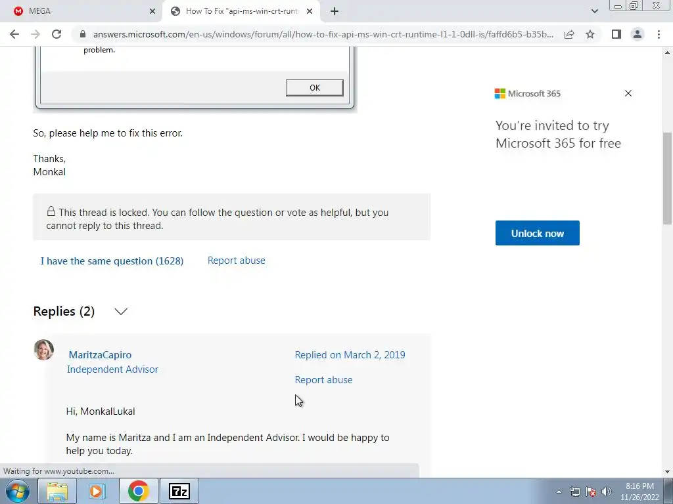The image size is (673, 504).
Task: Click the Independent Advisor label
Action: click(112, 369)
